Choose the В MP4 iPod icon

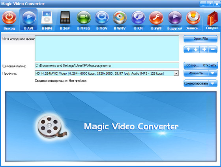(x=47, y=18)
